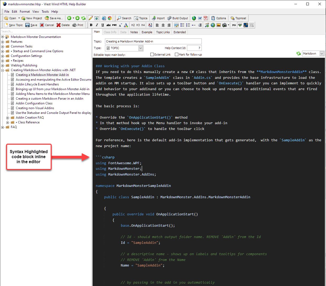The height and width of the screenshot is (286, 326).
Task: Apply Underline formatting
Action: (x=103, y=25)
